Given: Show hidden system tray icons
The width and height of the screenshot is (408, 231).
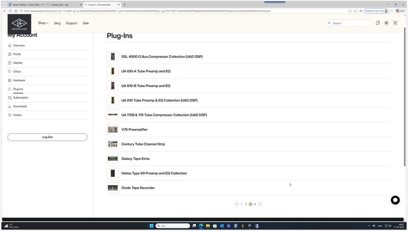Looking at the screenshot, I should click(369, 226).
